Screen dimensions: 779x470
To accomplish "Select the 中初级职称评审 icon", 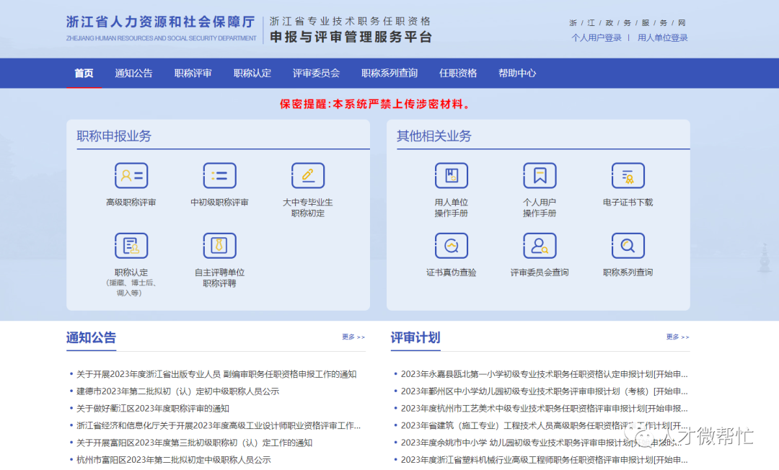I will pos(219,175).
